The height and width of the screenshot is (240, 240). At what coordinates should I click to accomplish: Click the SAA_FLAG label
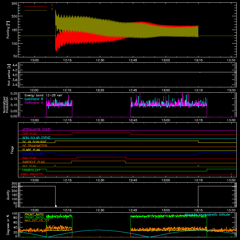pyautogui.click(x=29, y=158)
